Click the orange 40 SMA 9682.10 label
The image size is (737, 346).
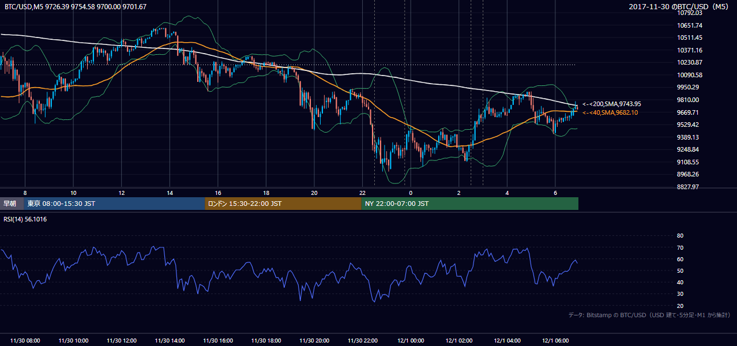(610, 112)
